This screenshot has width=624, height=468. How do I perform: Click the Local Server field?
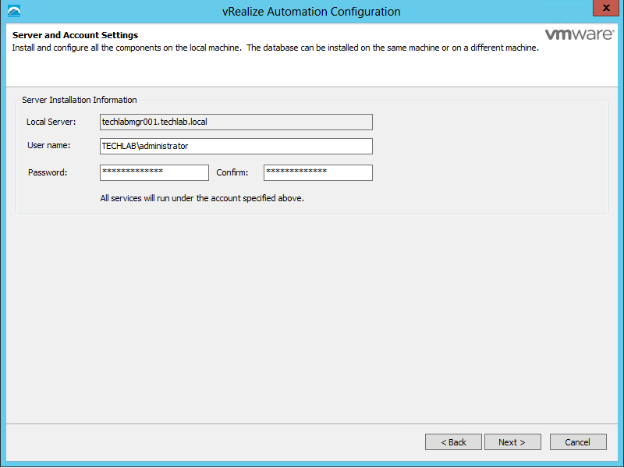coord(236,122)
